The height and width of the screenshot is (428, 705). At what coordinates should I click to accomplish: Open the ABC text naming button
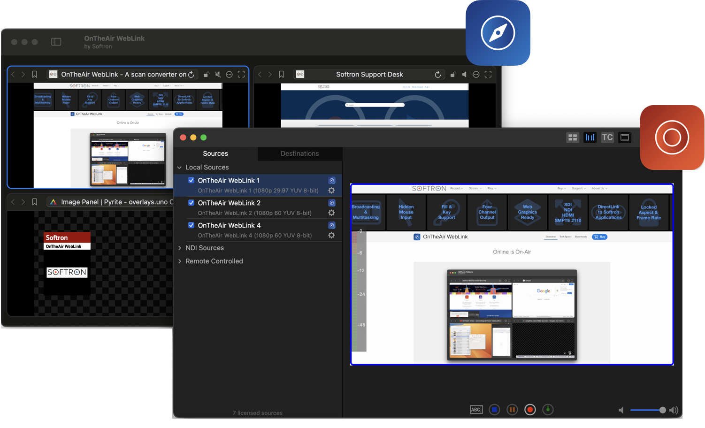[x=476, y=410]
